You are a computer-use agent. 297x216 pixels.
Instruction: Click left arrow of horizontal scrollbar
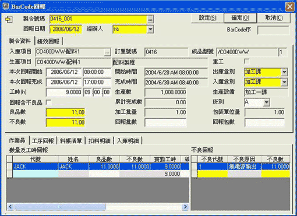10,207
